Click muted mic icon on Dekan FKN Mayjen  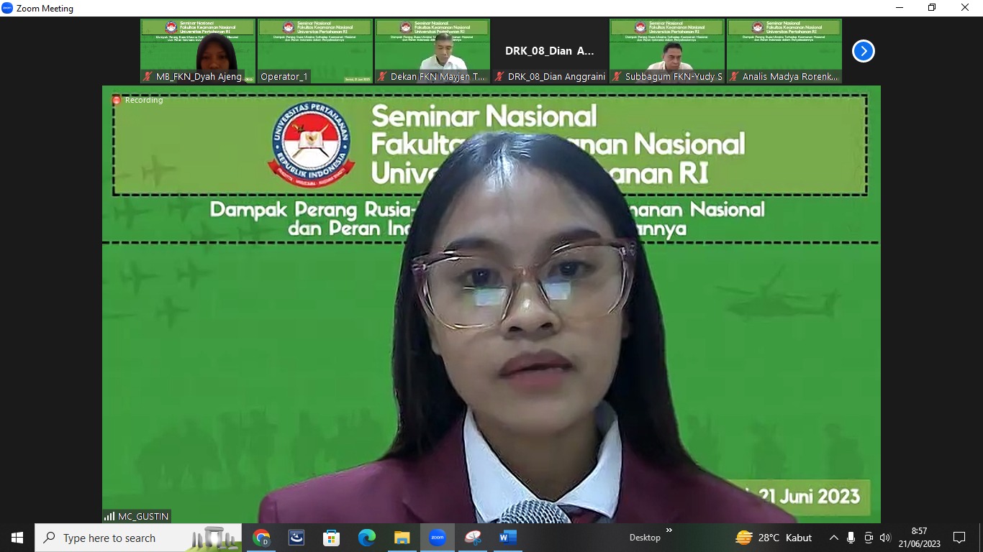383,76
